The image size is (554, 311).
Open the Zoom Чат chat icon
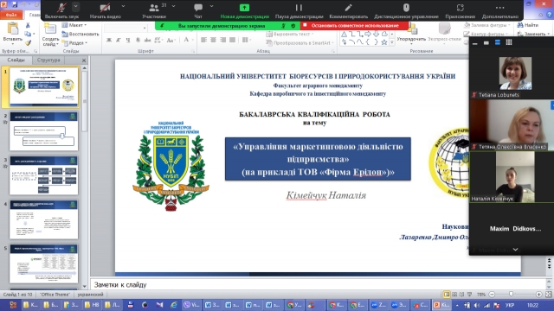(198, 8)
